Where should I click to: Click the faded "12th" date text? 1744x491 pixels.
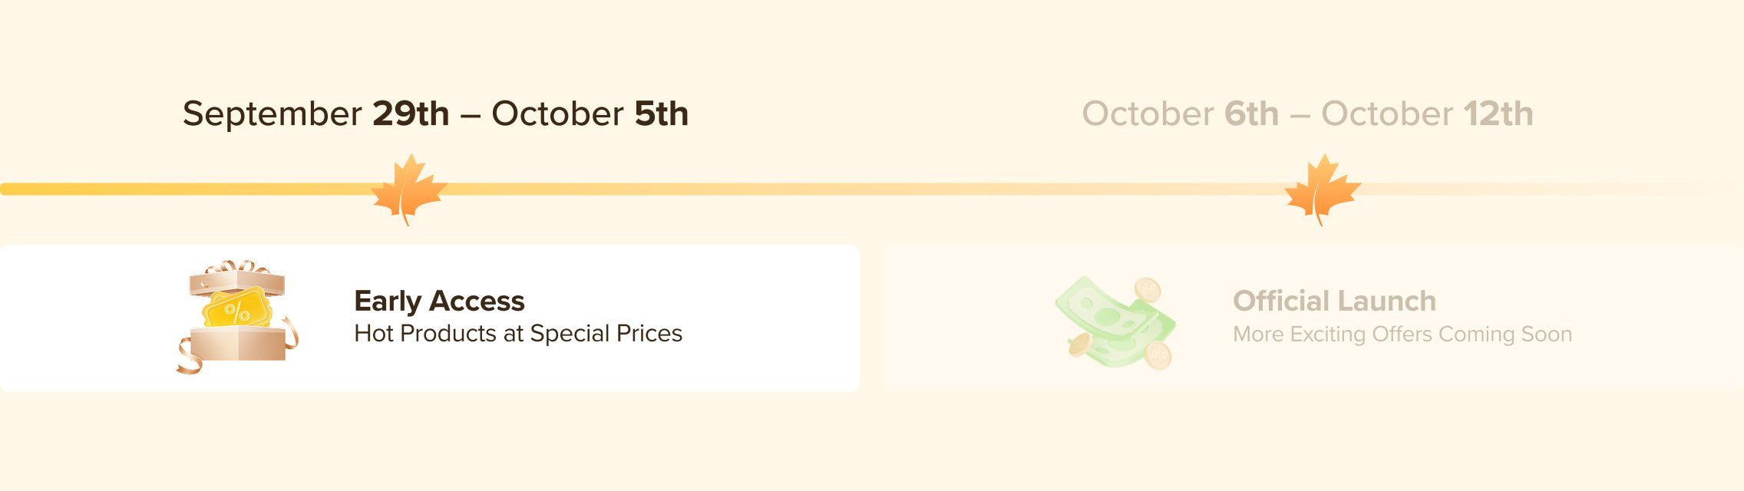point(1498,114)
